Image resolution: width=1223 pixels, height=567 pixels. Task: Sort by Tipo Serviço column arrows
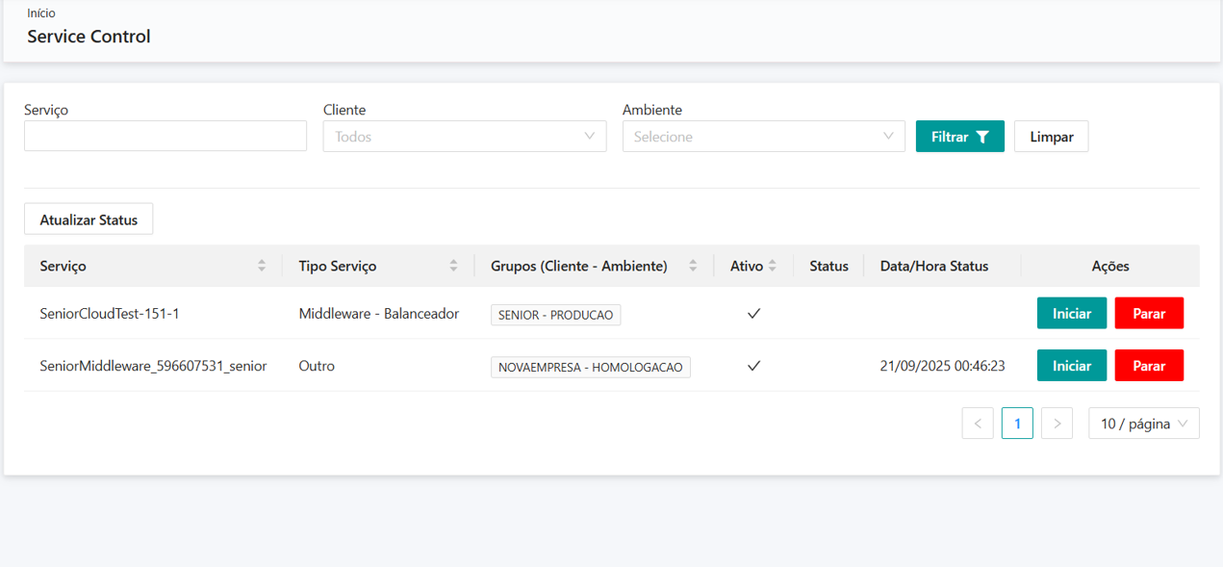[453, 266]
